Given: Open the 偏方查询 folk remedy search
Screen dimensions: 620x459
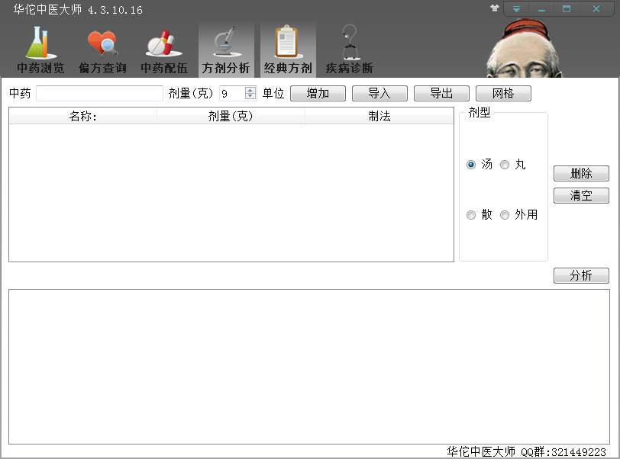Looking at the screenshot, I should tap(102, 50).
